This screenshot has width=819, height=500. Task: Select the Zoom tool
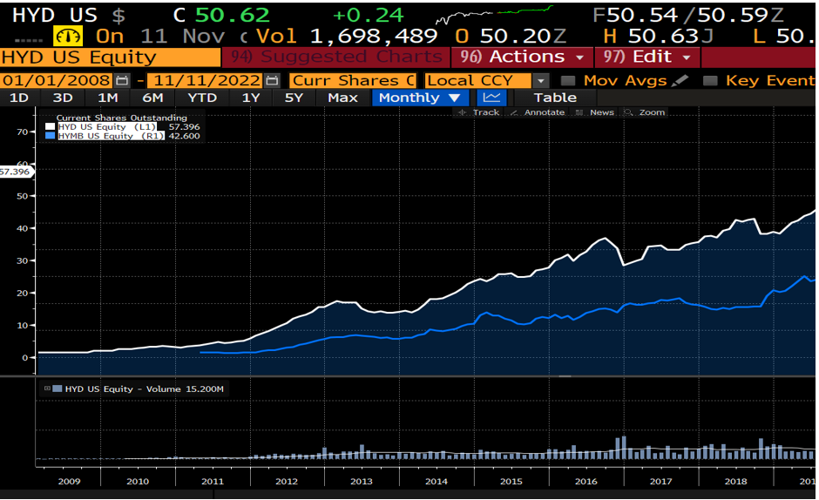click(x=645, y=112)
